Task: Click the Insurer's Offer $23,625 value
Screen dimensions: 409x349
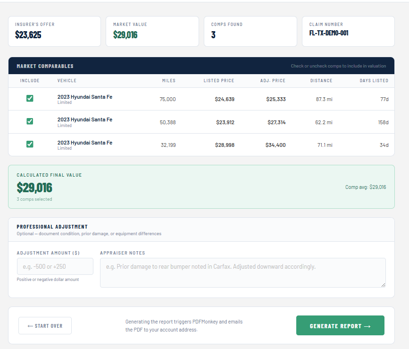Action: [x=28, y=35]
